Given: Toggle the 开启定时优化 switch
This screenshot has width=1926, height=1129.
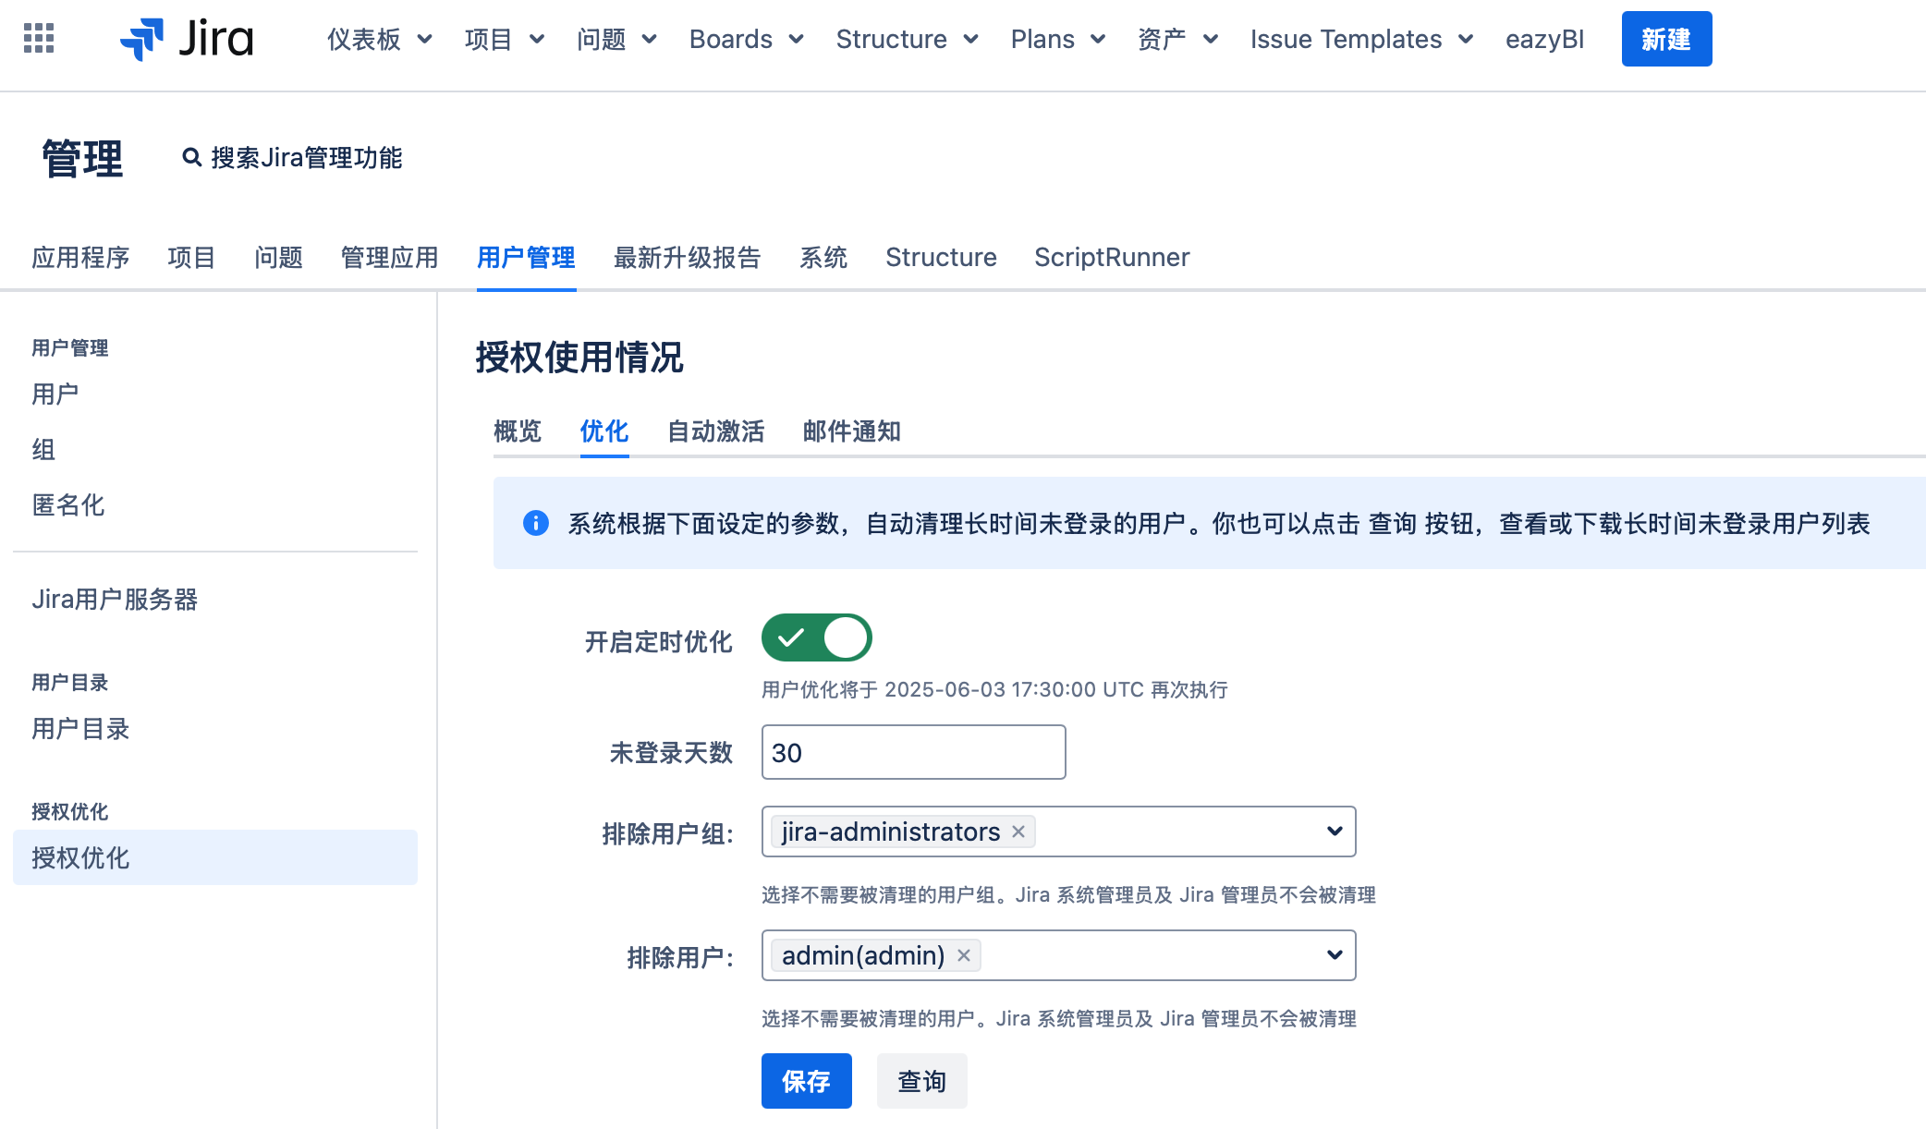Looking at the screenshot, I should (x=816, y=638).
